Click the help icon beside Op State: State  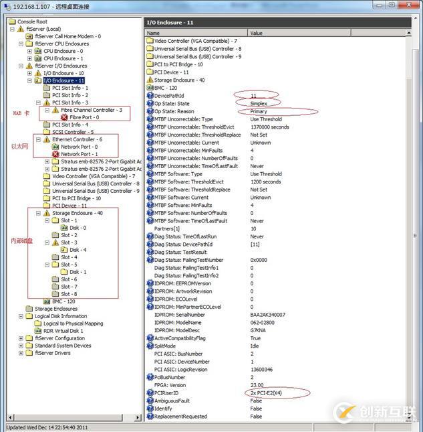[x=150, y=103]
